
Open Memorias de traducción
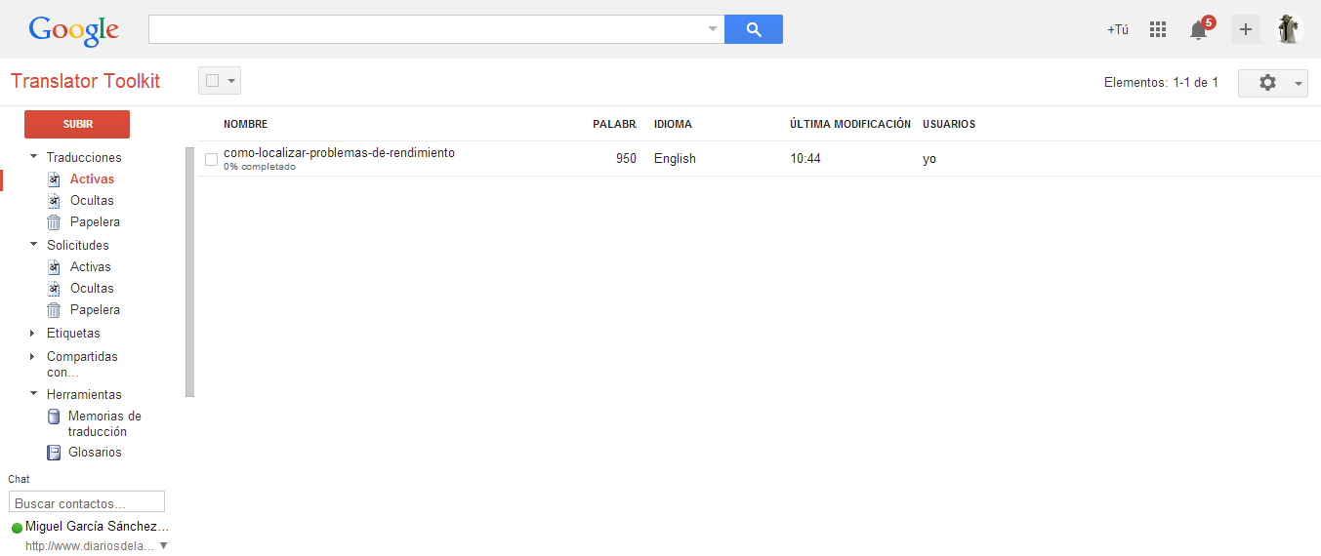[x=104, y=424]
